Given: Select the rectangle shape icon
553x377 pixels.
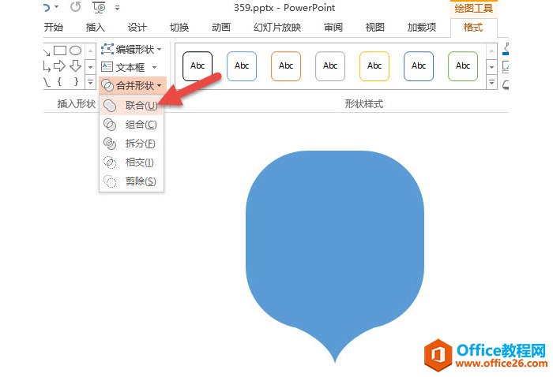Looking at the screenshot, I should point(60,50).
